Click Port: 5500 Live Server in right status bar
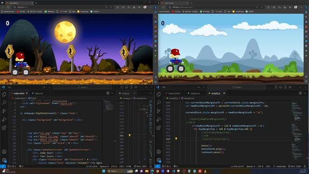 295,166
